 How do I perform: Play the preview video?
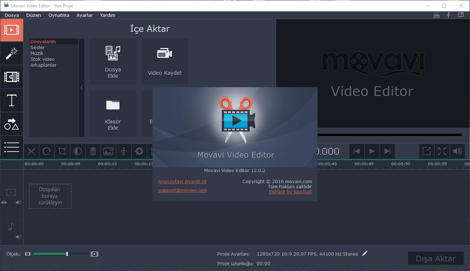tap(372, 151)
